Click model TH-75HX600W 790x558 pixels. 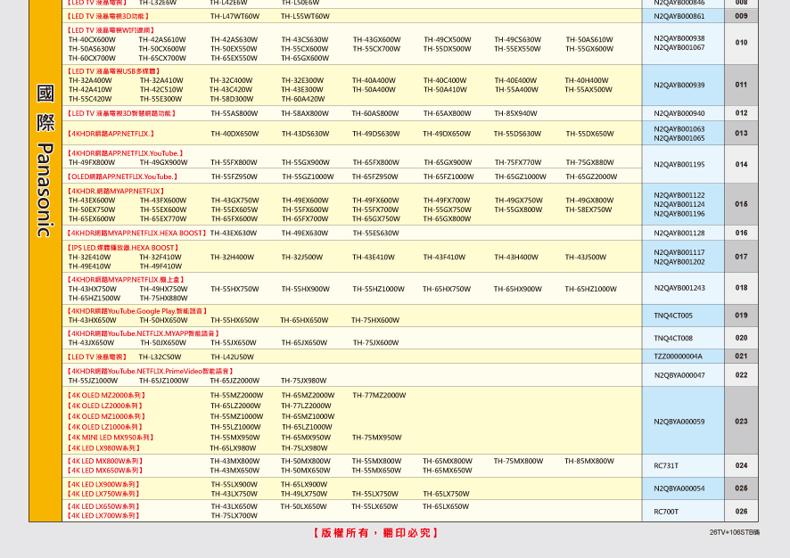pyautogui.click(x=375, y=320)
